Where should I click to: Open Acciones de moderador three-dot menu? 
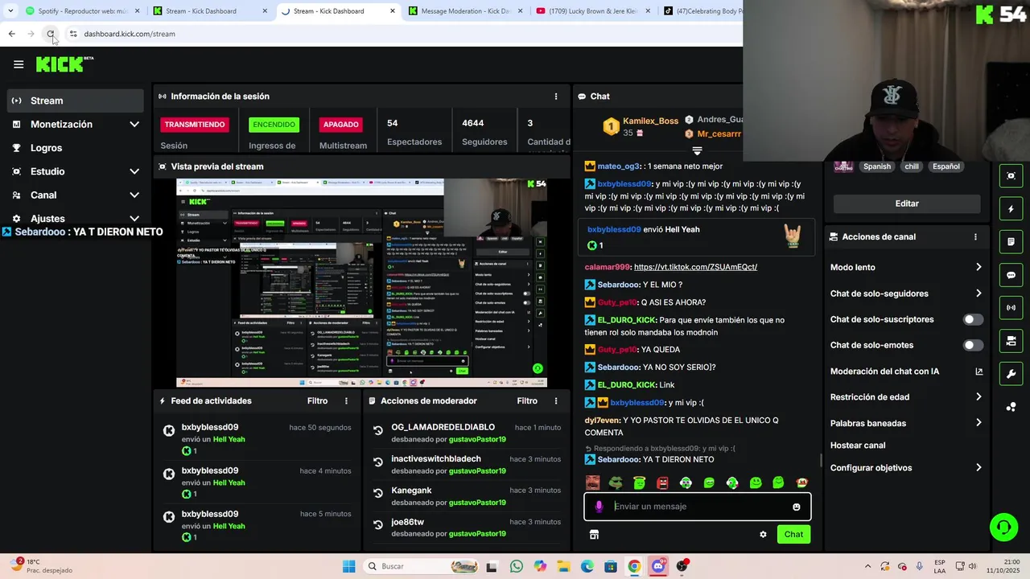[555, 400]
